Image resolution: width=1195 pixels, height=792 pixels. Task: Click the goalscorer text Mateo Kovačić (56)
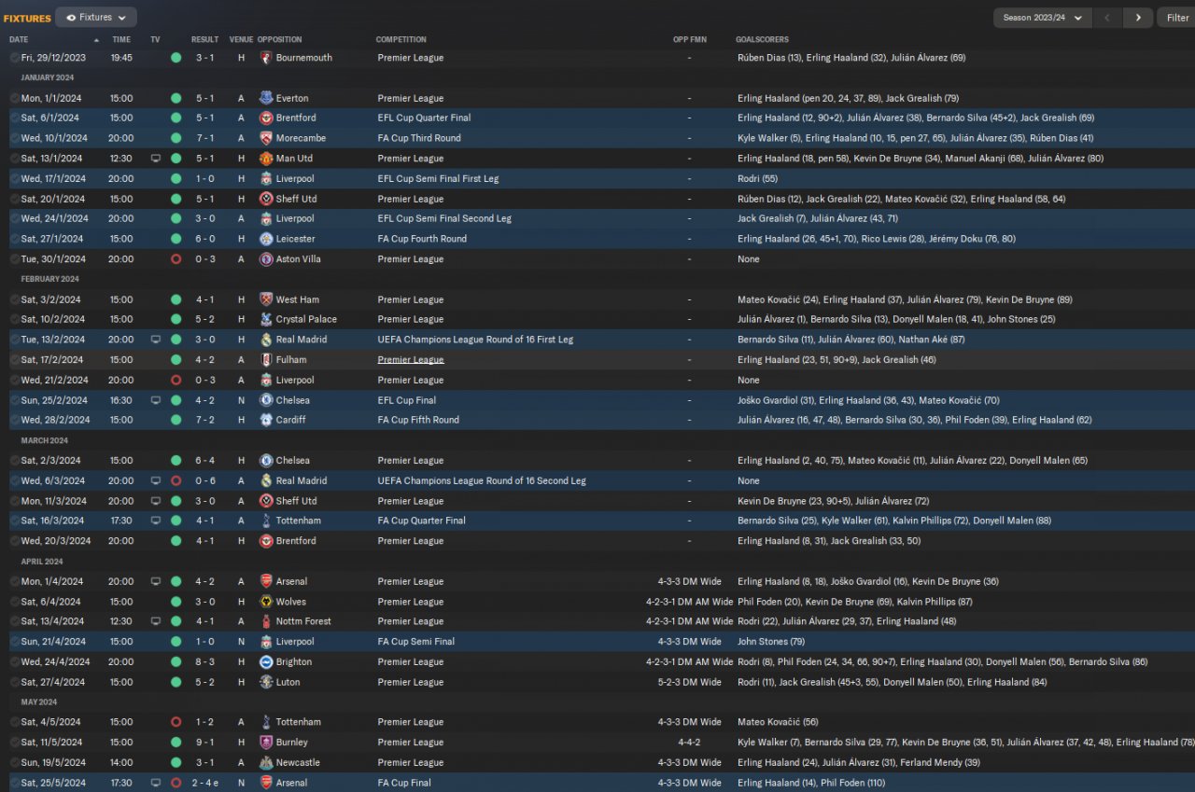click(x=778, y=722)
